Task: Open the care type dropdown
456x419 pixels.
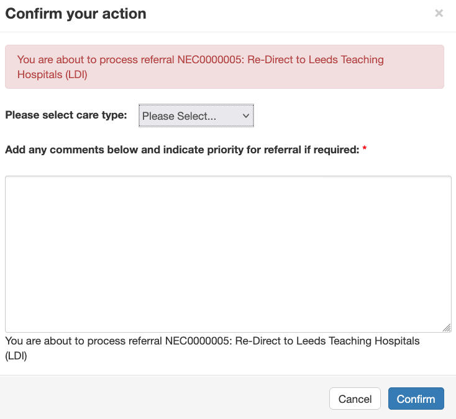Action: pyautogui.click(x=196, y=116)
